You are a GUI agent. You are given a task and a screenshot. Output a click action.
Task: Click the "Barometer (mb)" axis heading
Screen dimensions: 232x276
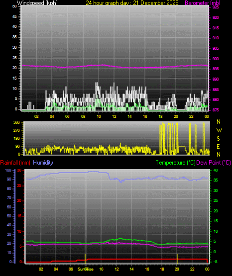pyautogui.click(x=203, y=2)
